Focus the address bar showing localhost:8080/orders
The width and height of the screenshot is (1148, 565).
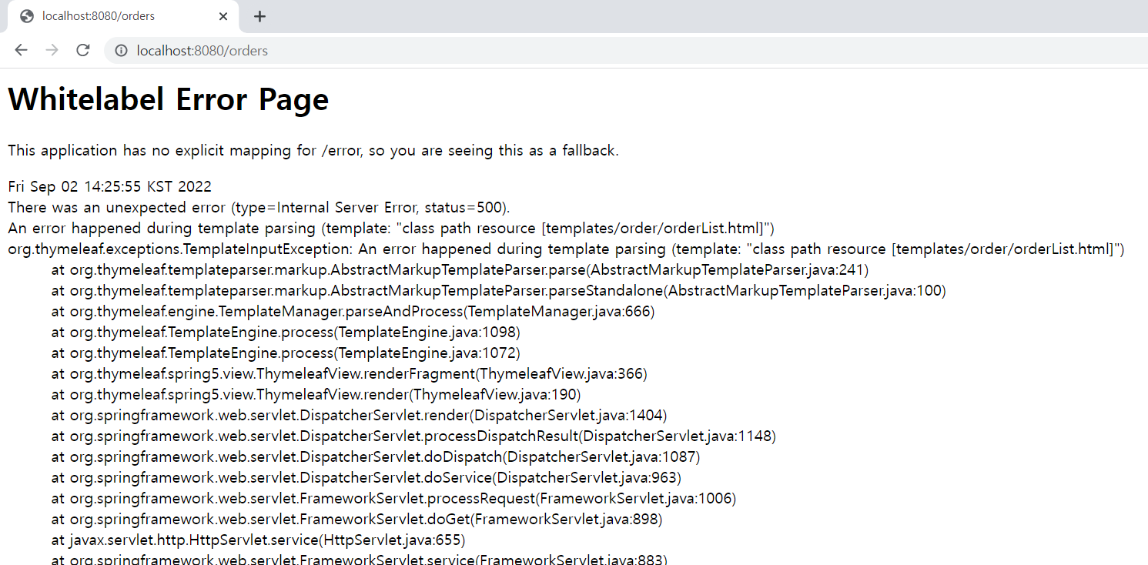pyautogui.click(x=625, y=51)
